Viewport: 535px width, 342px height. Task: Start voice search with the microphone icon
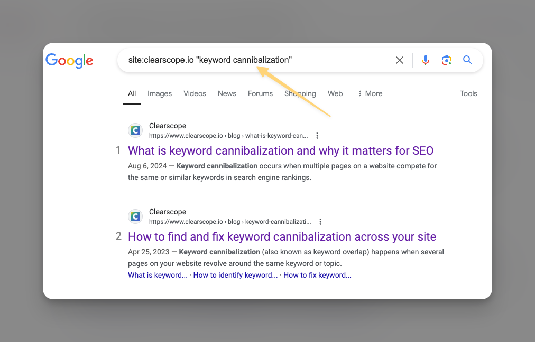[x=425, y=60]
